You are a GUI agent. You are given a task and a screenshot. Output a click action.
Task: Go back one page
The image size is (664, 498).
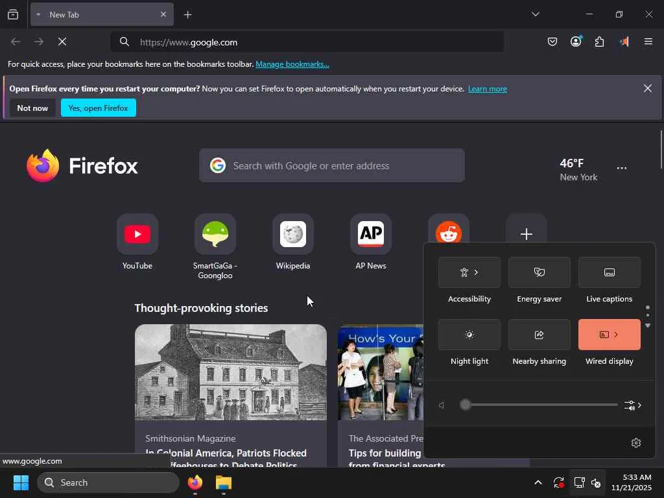(16, 41)
